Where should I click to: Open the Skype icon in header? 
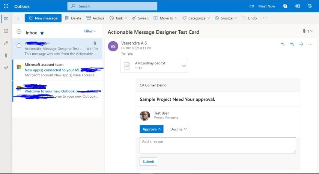point(285,6)
